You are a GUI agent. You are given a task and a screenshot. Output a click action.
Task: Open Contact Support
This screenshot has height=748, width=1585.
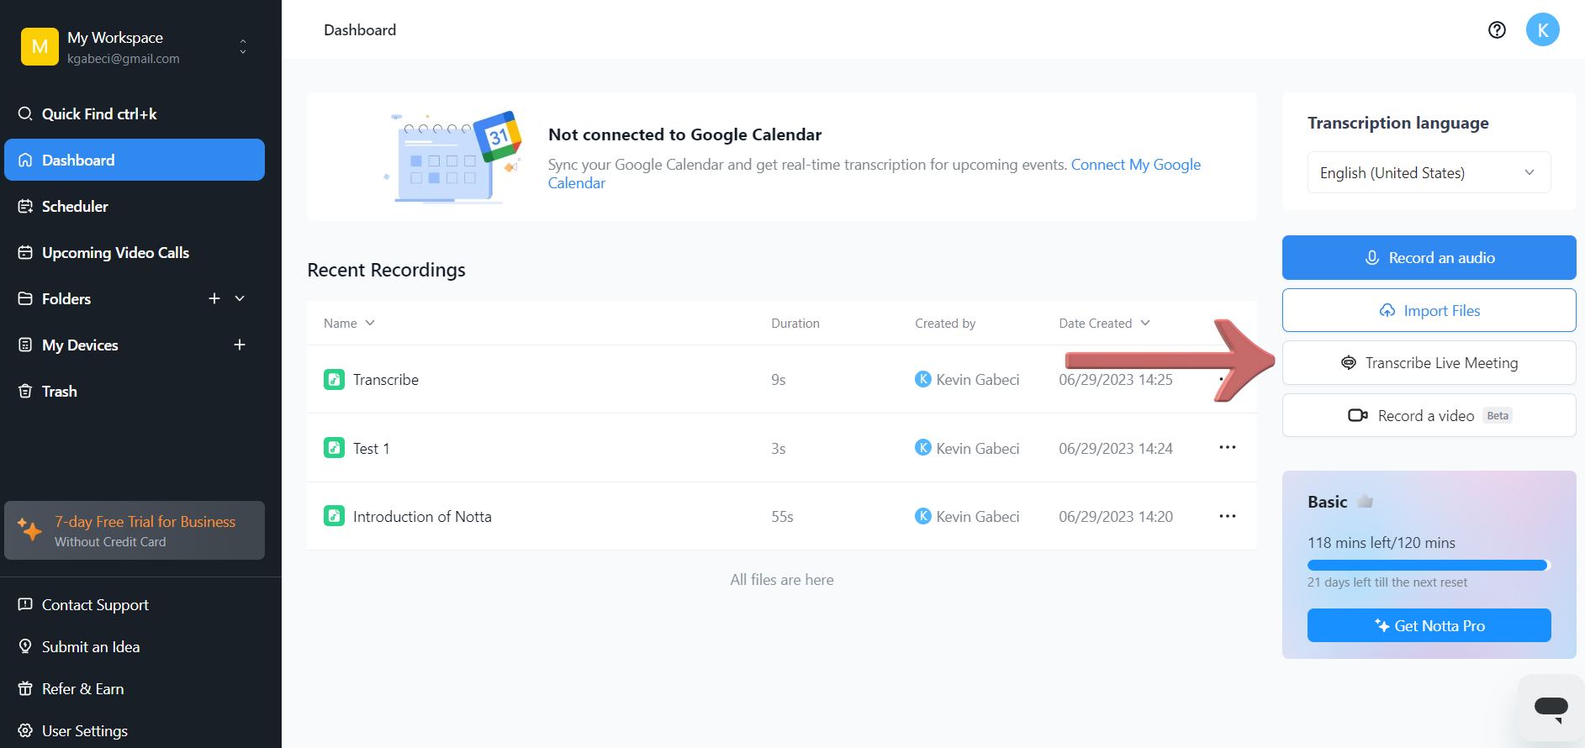[95, 605]
